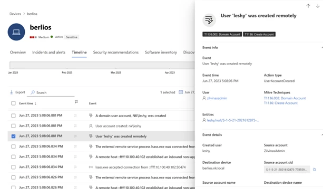Copy the Source account sid value
This screenshot has width=323, height=189.
point(315,170)
